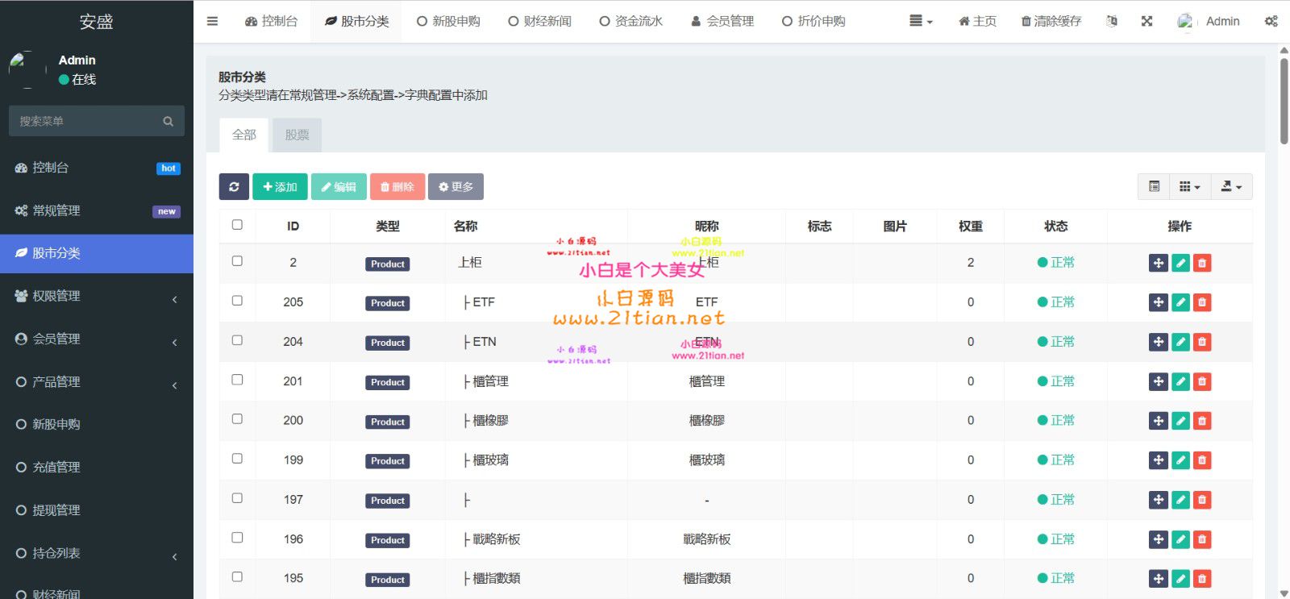1290x599 pixels.
Task: Open 提现管理 in the sidebar
Action: point(97,510)
